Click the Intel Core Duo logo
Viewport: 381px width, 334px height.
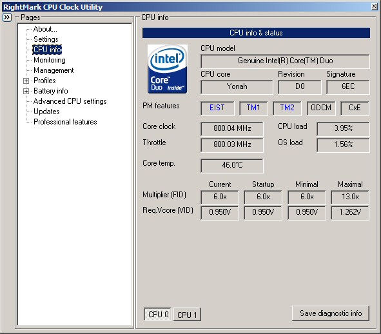168,69
